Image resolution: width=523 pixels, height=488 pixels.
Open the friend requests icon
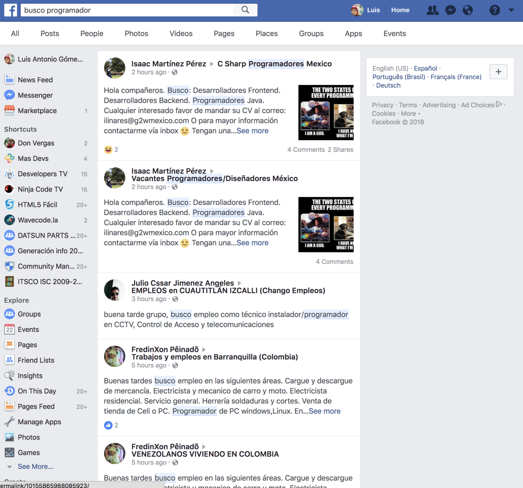432,10
